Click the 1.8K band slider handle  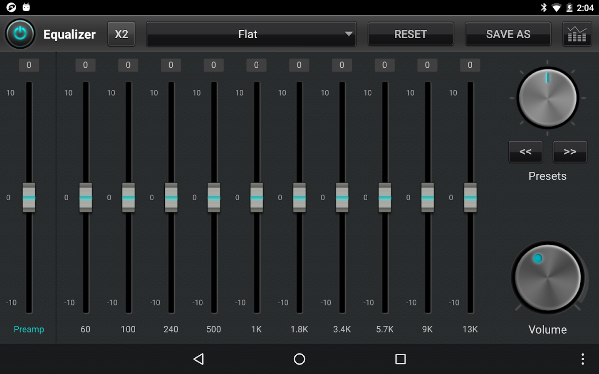[x=299, y=197]
